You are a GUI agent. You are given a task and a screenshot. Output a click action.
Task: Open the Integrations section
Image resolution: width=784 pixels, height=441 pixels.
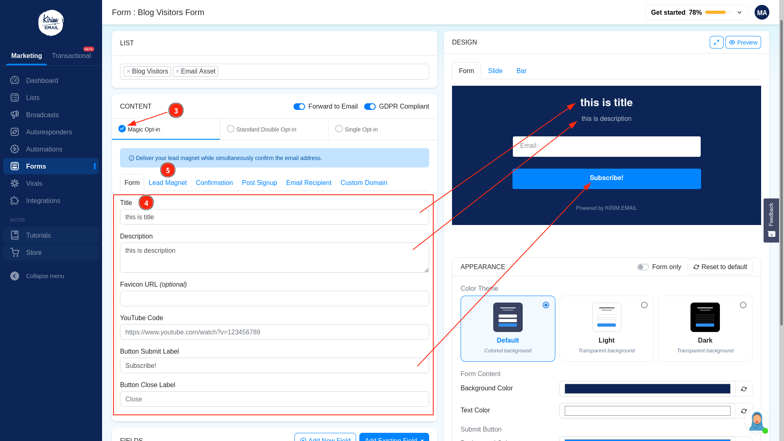pyautogui.click(x=43, y=200)
